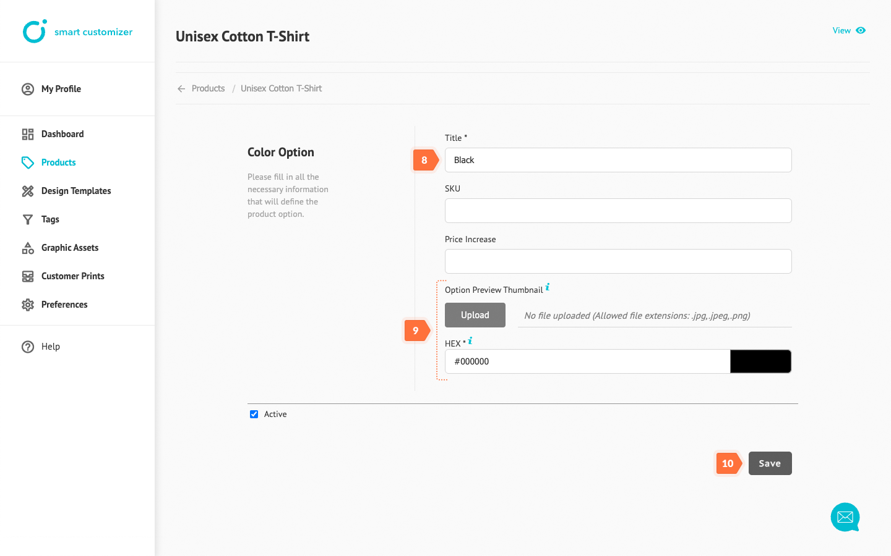Screen dimensions: 891x556
Task: Click the View eye icon
Action: [861, 30]
